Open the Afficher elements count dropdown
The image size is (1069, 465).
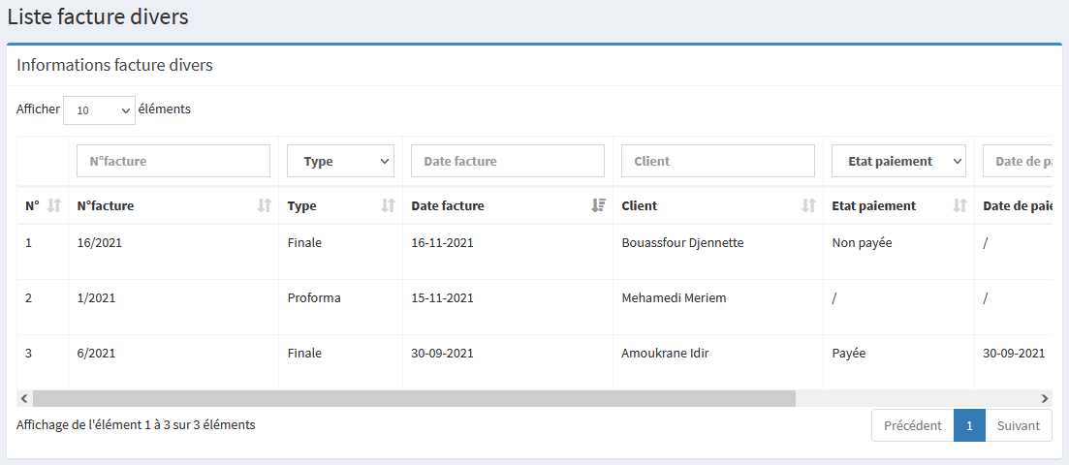click(x=99, y=110)
